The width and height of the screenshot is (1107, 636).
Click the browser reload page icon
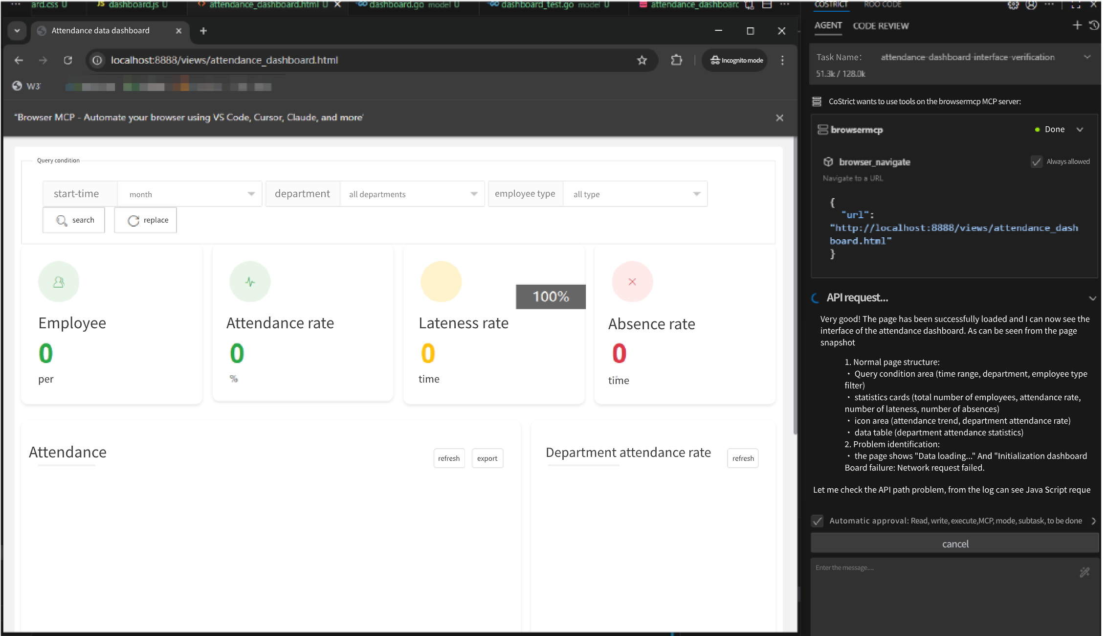pos(68,60)
